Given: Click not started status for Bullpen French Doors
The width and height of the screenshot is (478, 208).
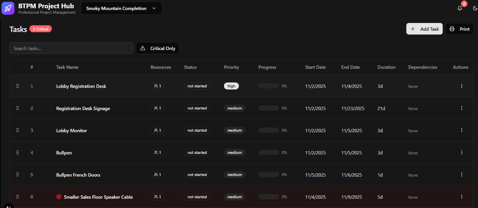Looking at the screenshot, I should point(197,175).
